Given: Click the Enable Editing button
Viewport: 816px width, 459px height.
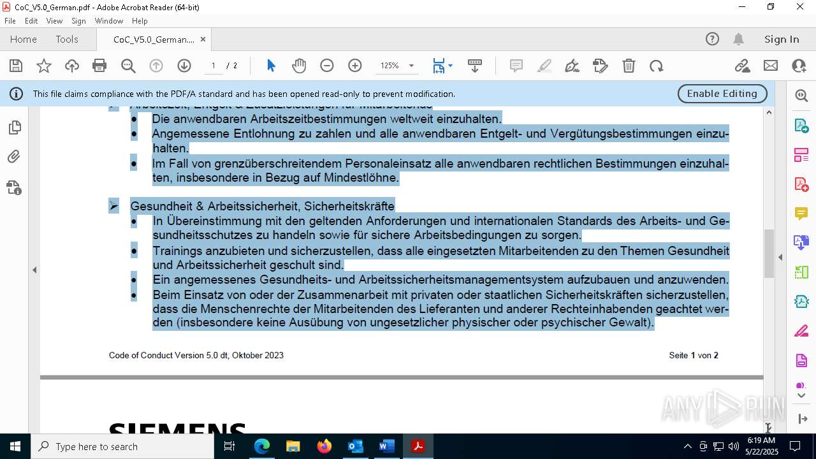Looking at the screenshot, I should point(722,94).
